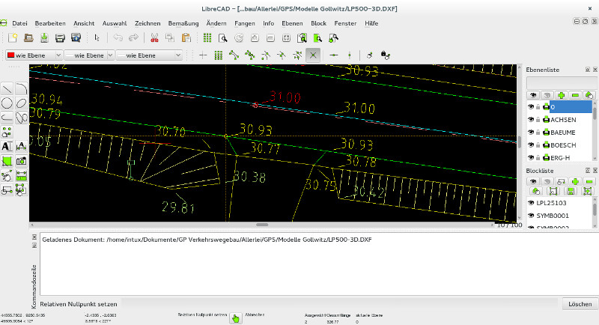Zoom in using the plus zoom icon
This screenshot has width=599, height=325.
coord(255,37)
